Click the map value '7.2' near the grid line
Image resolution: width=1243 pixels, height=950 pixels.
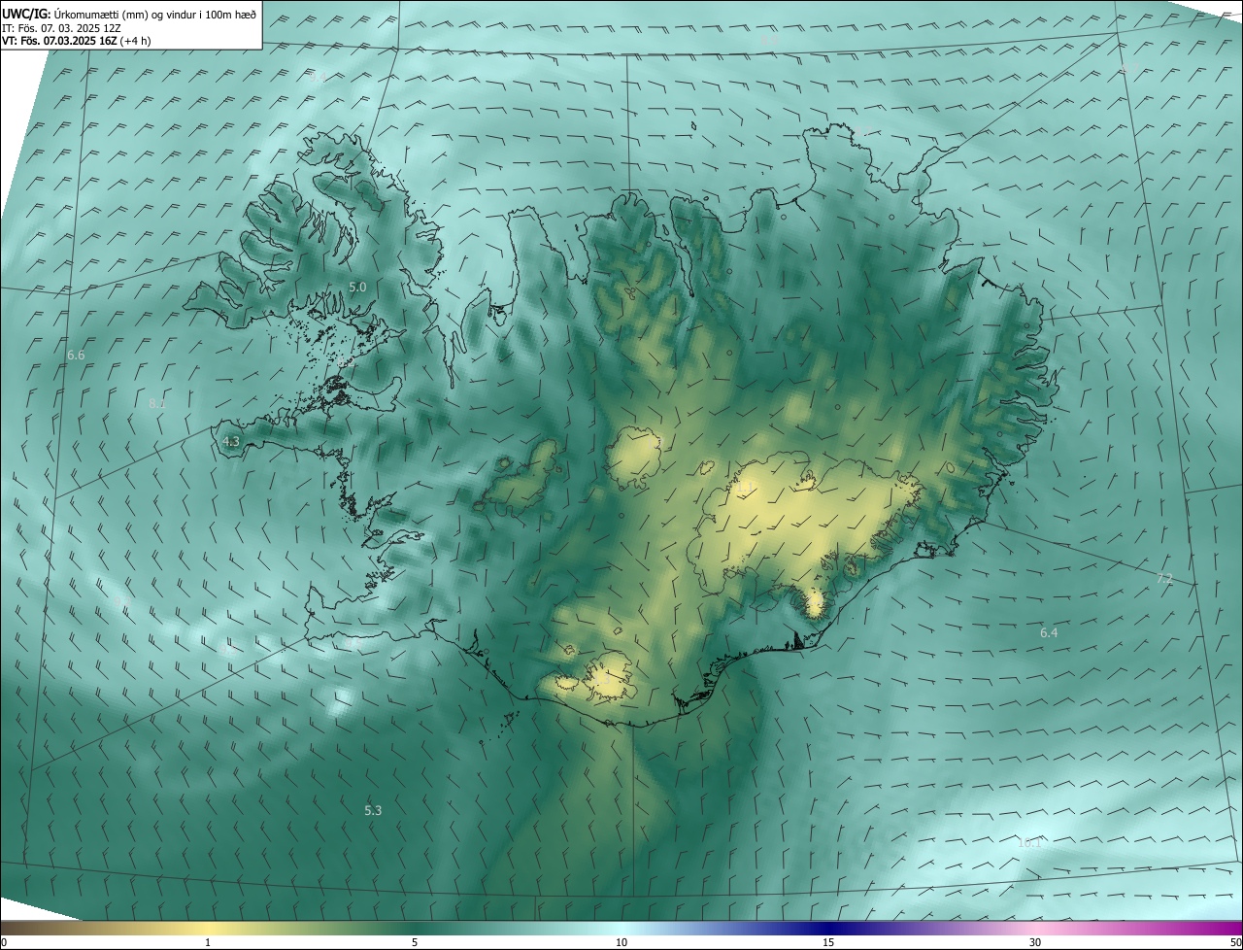tap(1164, 579)
